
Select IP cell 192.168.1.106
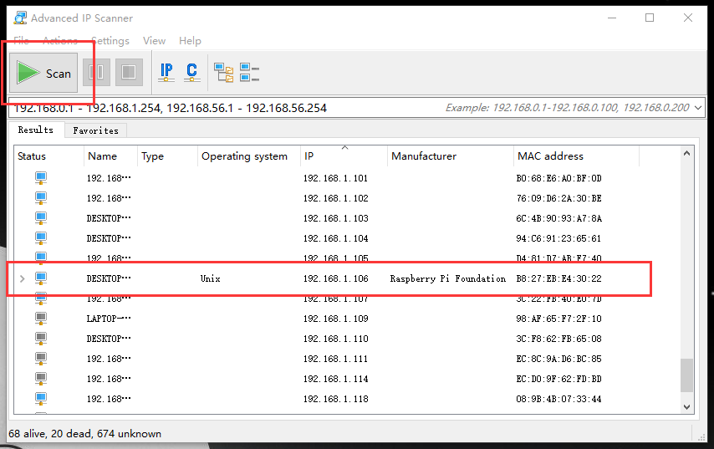pyautogui.click(x=335, y=278)
